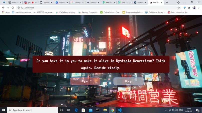Open volume control in system tray
Viewport: 202px width, 113px height.
(177, 110)
